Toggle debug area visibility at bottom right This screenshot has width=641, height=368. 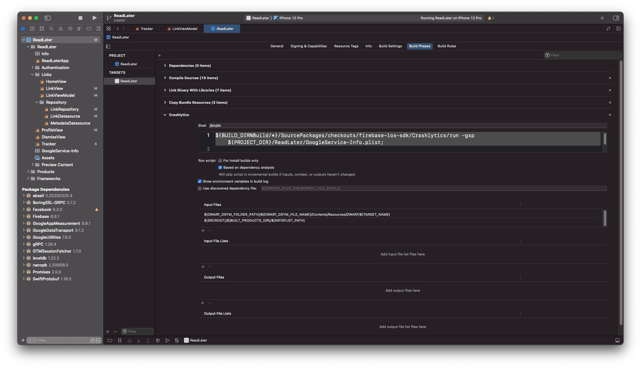(x=617, y=340)
